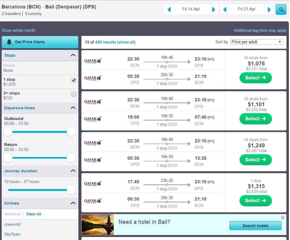Collapse the Departure times section
The width and height of the screenshot is (290, 240).
(x=73, y=108)
